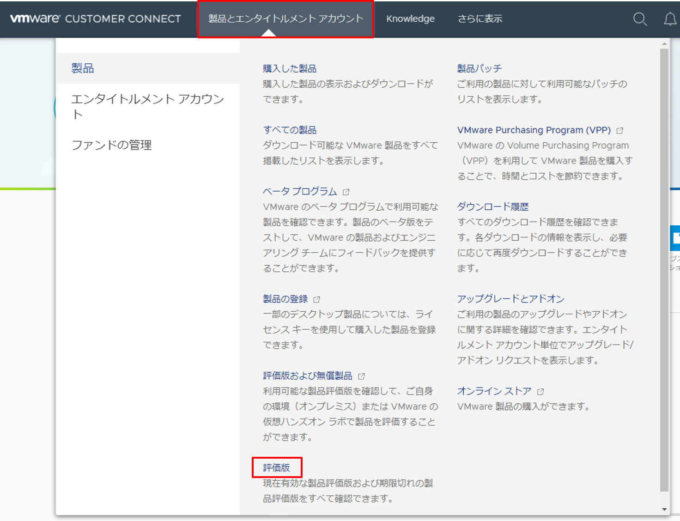680x521 pixels.
Task: Open the さらに表示 menu
Action: pos(480,19)
